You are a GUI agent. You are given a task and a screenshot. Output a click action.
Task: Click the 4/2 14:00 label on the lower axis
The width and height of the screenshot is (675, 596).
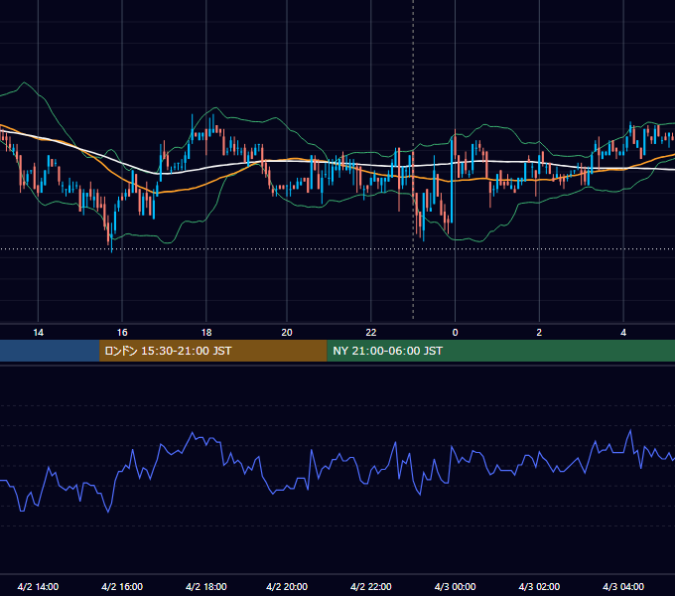(38, 586)
